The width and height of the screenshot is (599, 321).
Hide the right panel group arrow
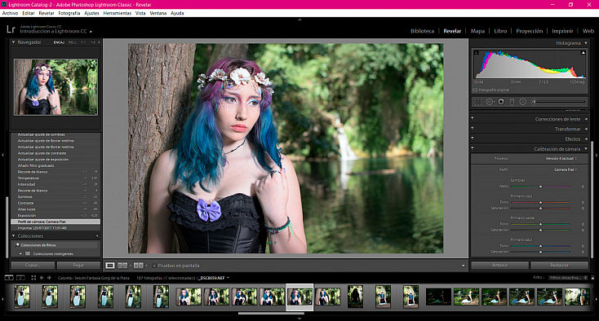(597, 155)
